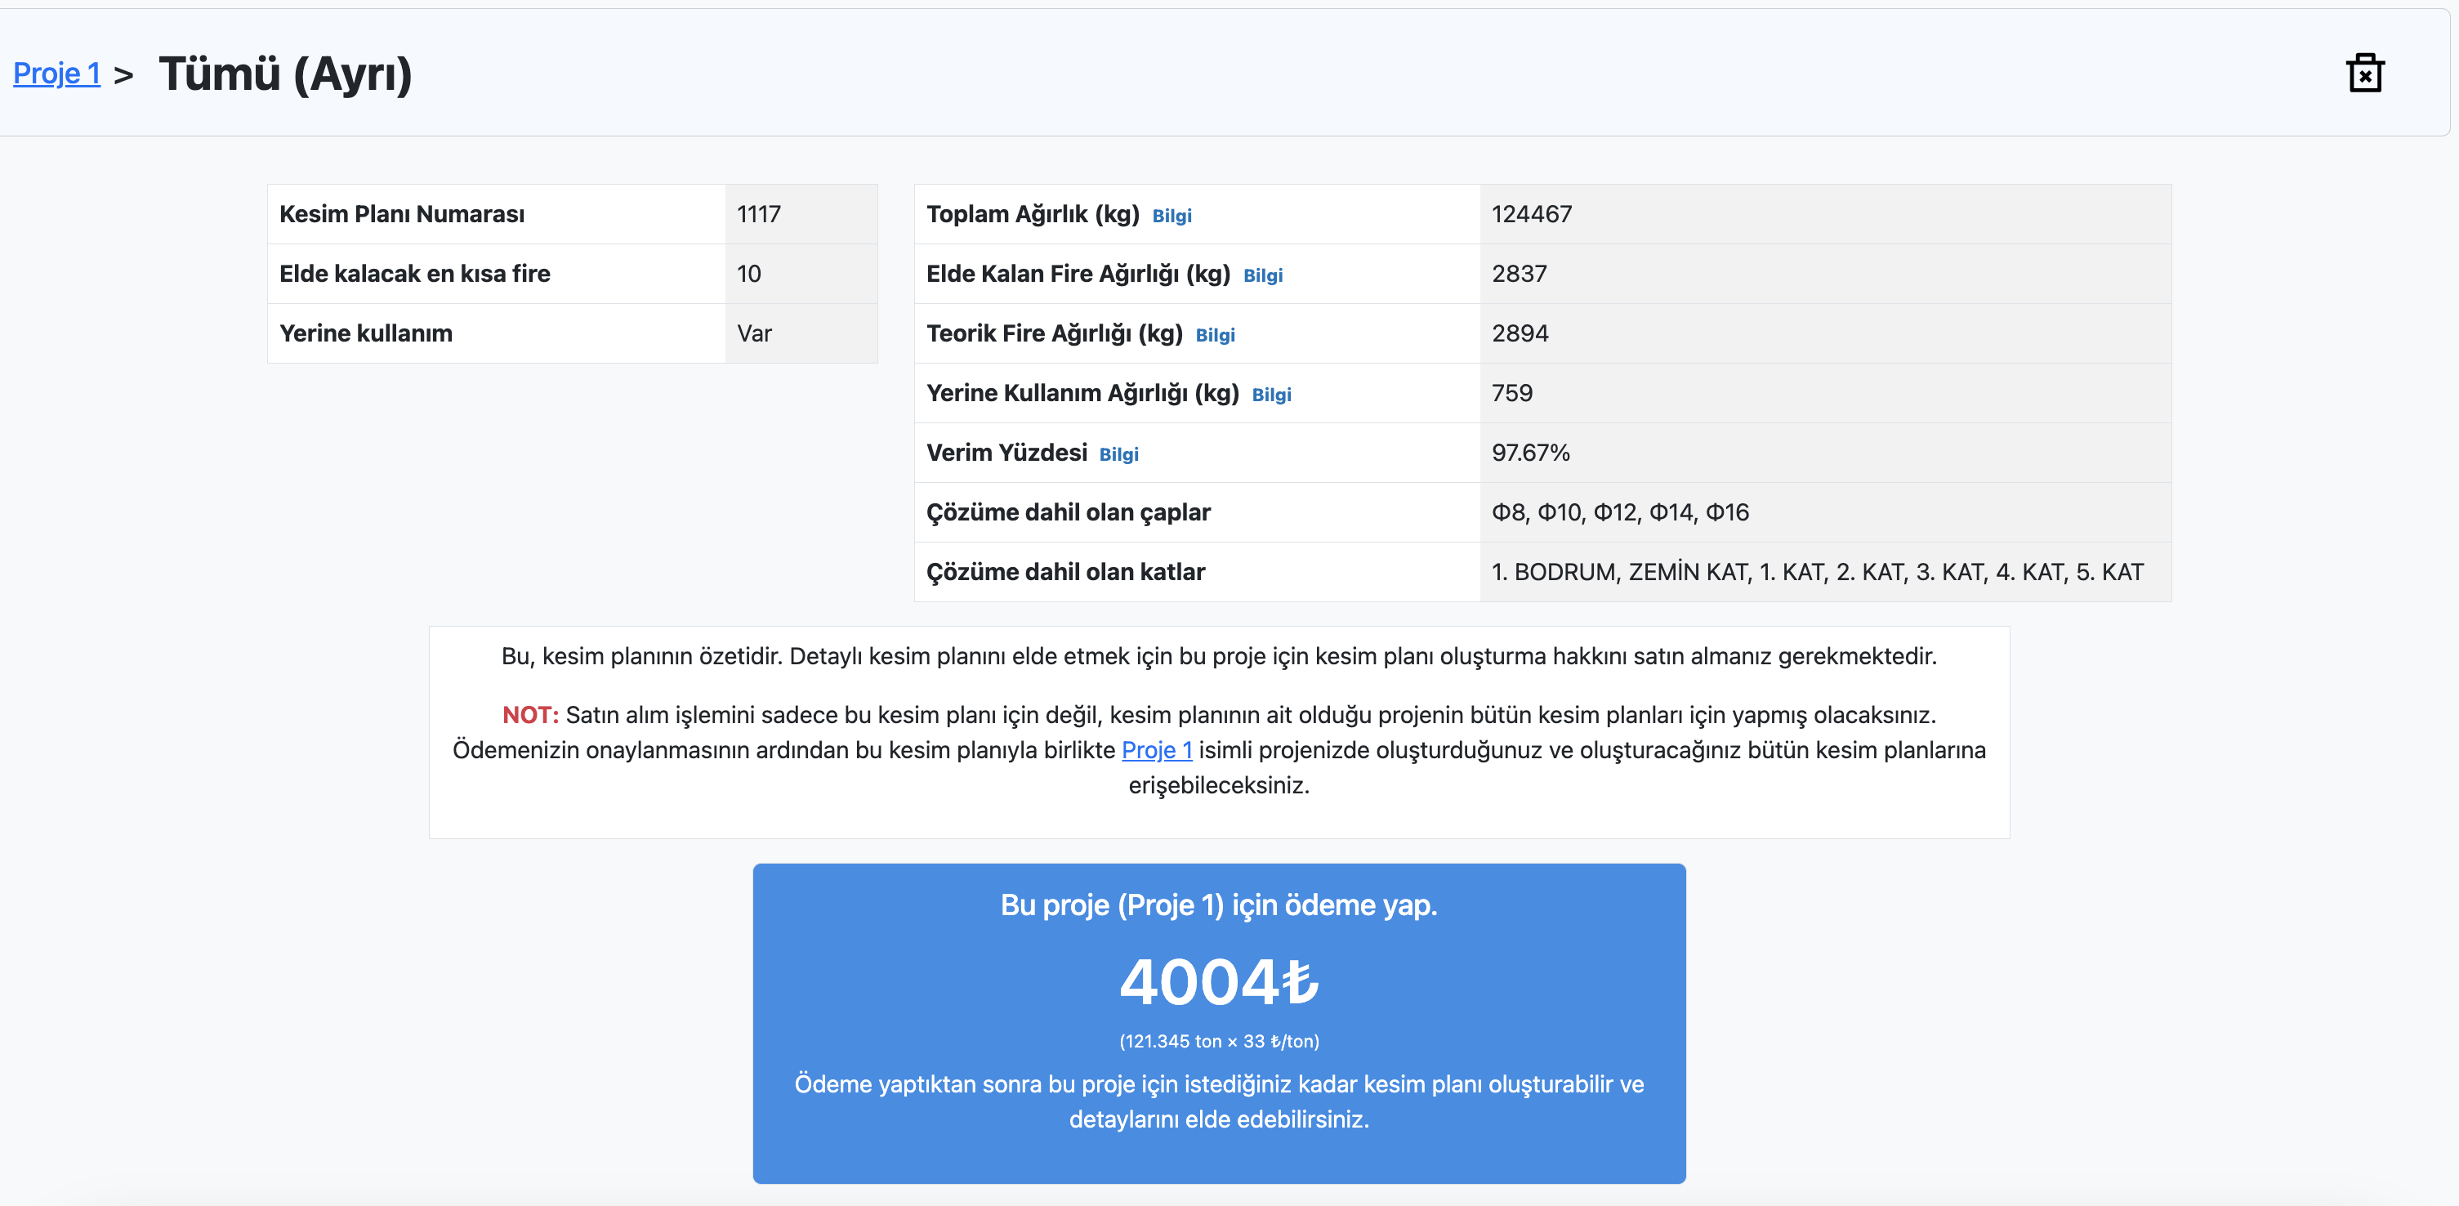
Task: Click the delete cutting plan trash icon
Action: pyautogui.click(x=2364, y=74)
